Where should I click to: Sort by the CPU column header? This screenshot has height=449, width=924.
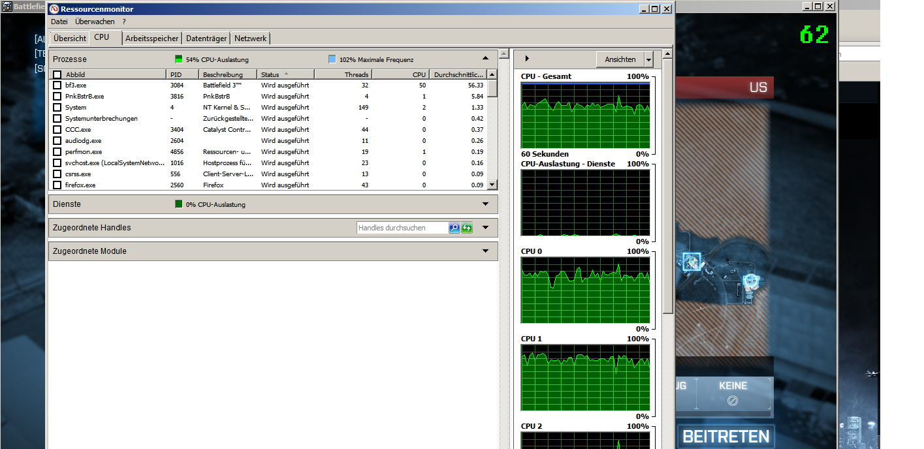click(401, 74)
